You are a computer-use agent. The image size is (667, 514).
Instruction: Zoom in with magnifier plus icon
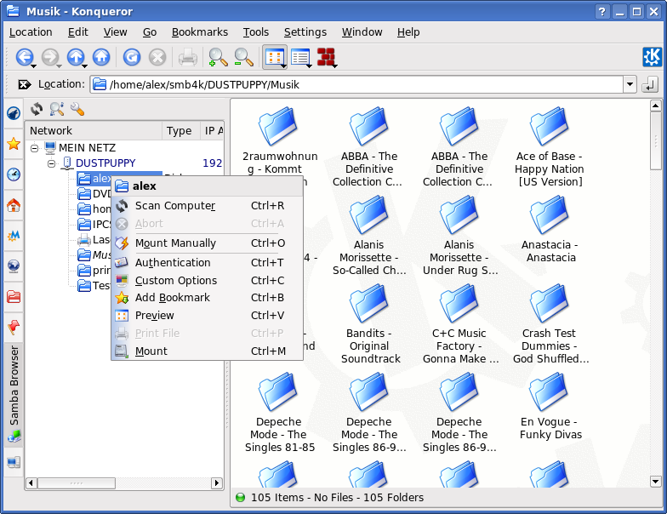click(218, 57)
